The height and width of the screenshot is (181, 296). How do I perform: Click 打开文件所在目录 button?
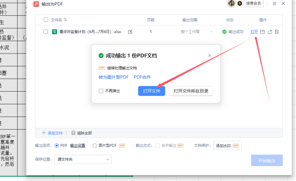coord(191,91)
